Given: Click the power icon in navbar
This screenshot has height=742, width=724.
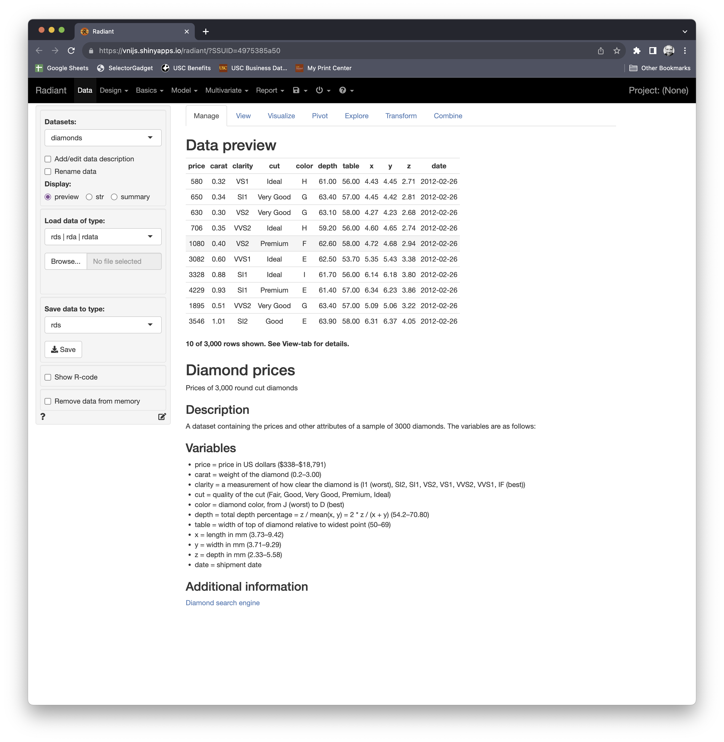Looking at the screenshot, I should click(319, 90).
